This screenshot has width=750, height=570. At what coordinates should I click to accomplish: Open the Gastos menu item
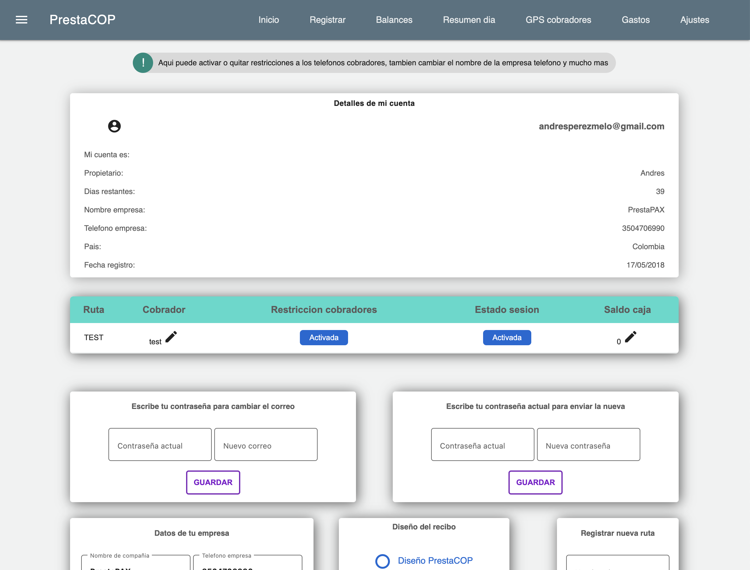635,20
